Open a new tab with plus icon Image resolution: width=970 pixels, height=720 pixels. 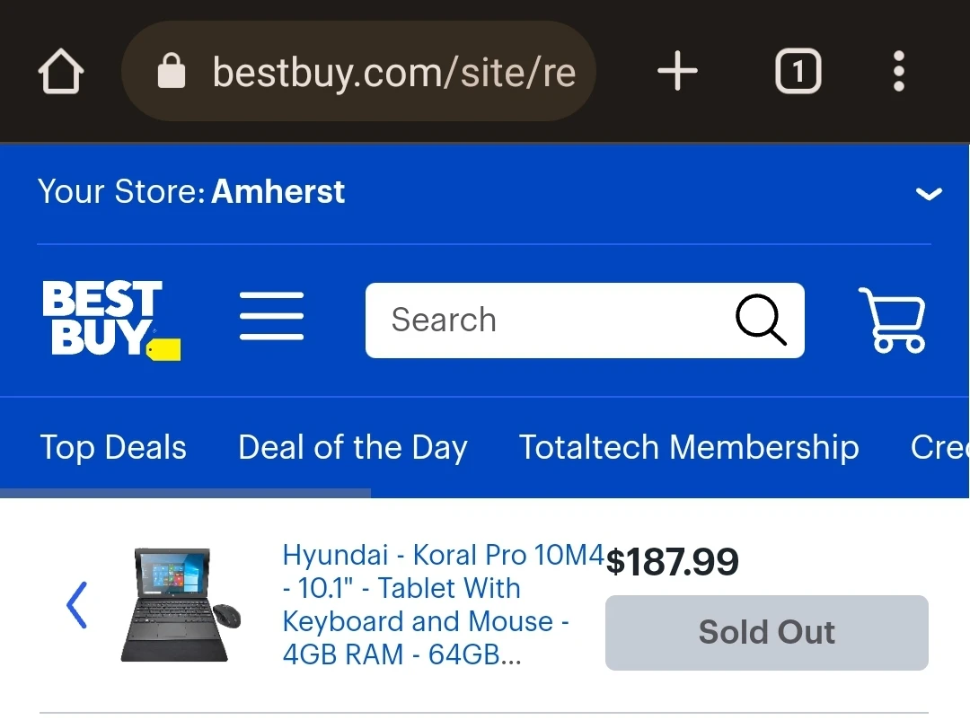tap(677, 71)
